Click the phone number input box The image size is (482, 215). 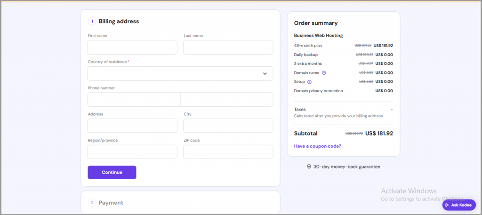[x=226, y=100]
